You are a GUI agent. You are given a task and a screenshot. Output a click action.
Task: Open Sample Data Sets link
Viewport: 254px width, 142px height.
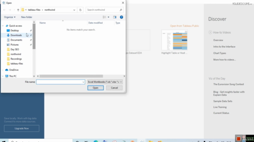(223, 101)
